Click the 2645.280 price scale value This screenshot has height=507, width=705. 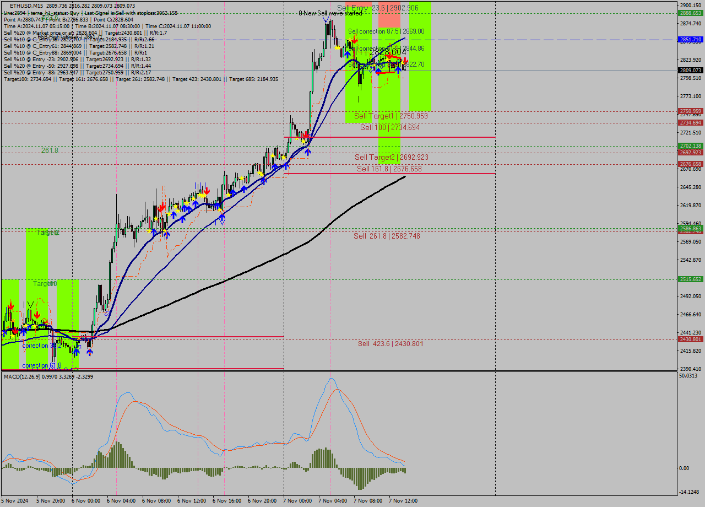[691, 187]
